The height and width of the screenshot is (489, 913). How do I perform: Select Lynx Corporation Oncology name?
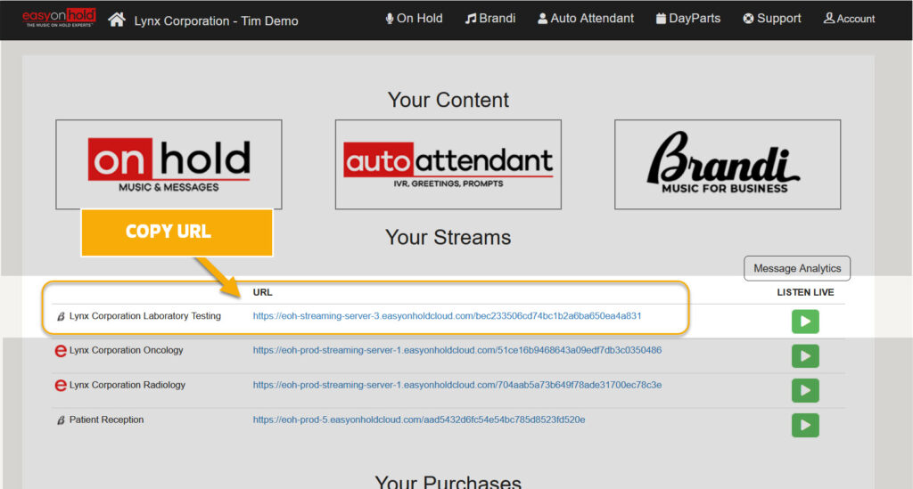pos(127,350)
